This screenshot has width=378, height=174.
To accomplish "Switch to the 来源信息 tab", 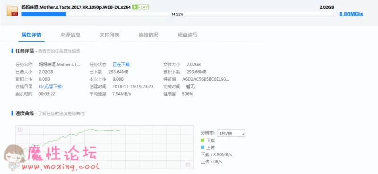I will pyautogui.click(x=70, y=34).
